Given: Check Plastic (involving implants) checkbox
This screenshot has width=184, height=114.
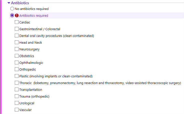Looking at the screenshot, I should [x=17, y=76].
